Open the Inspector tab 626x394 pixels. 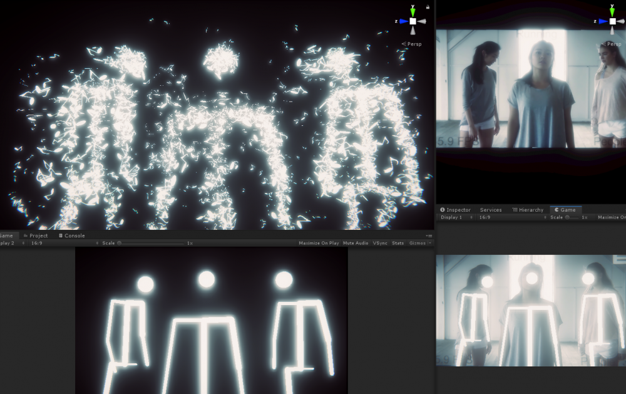pyautogui.click(x=458, y=210)
